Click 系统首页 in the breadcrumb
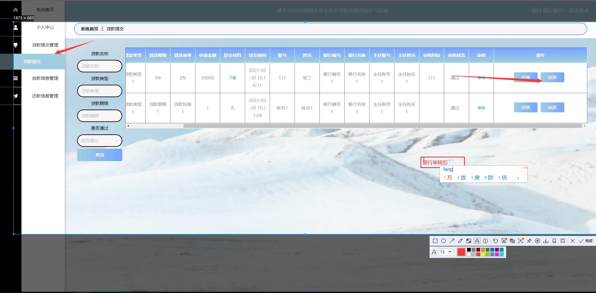Image resolution: width=596 pixels, height=293 pixels. coord(90,29)
